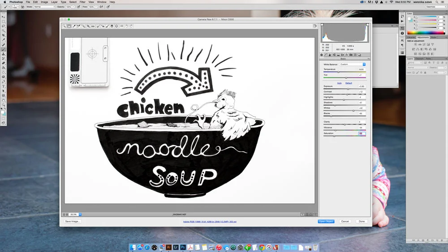The width and height of the screenshot is (448, 252).
Task: Open Lightroom in the Dock
Action: [176, 247]
